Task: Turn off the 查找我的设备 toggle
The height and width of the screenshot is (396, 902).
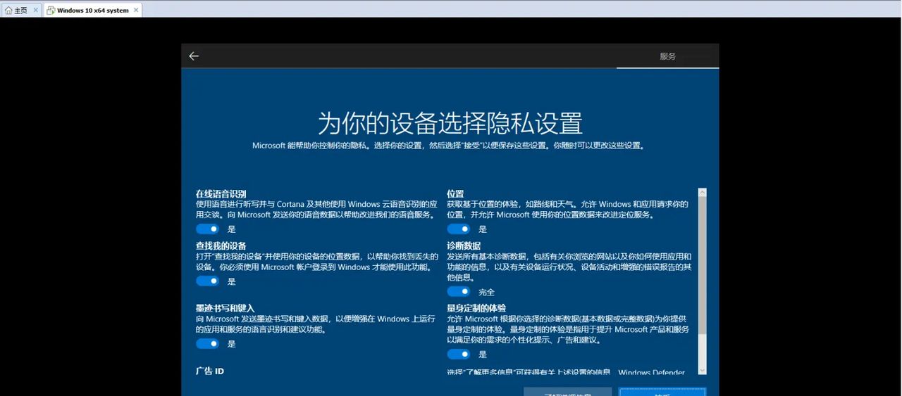Action: (208, 281)
